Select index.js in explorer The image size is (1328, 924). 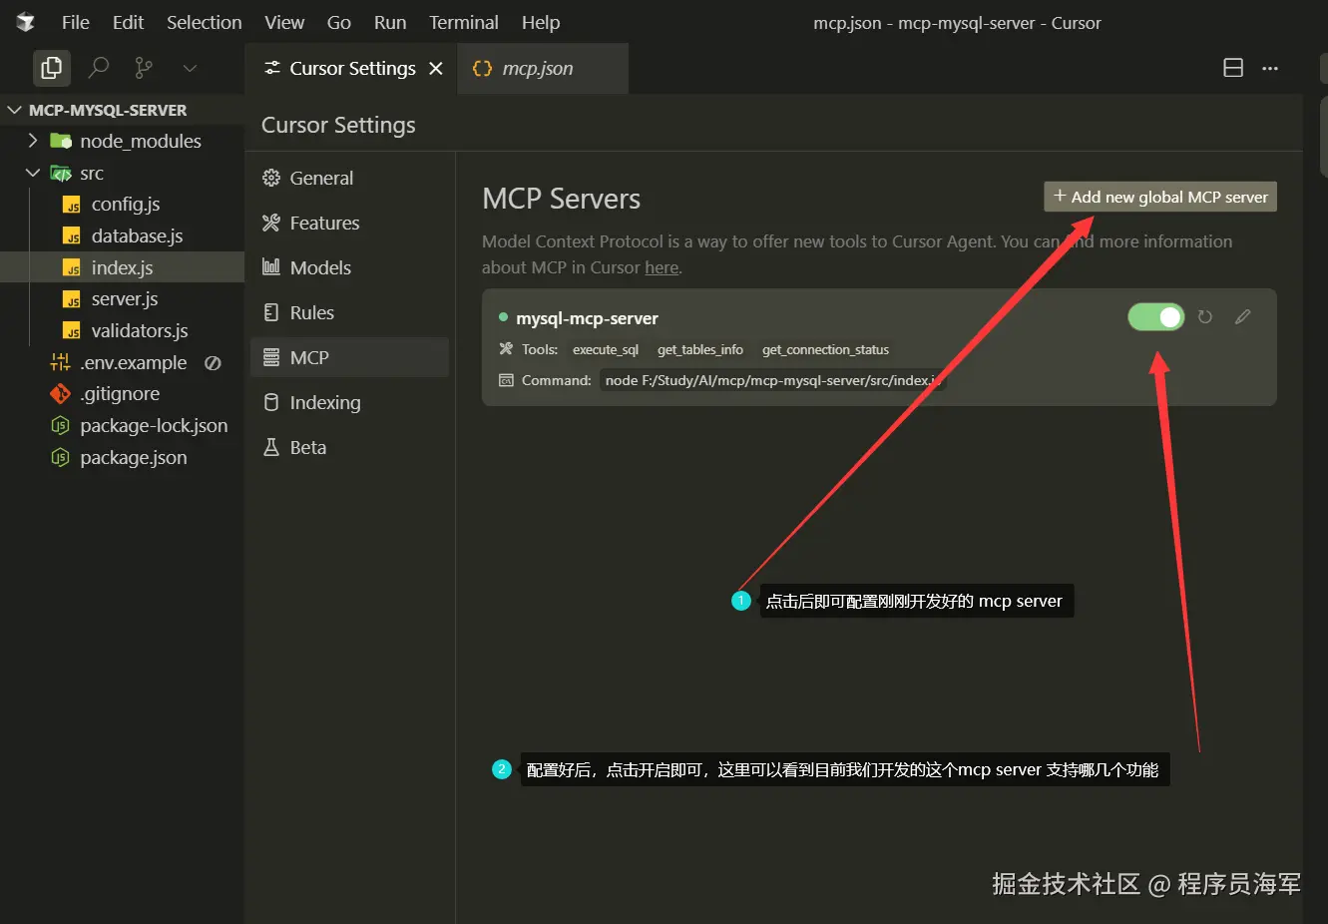coord(122,267)
